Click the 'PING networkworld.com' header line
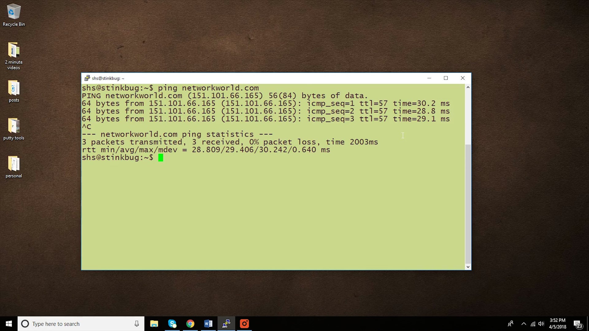The height and width of the screenshot is (331, 589). click(225, 96)
